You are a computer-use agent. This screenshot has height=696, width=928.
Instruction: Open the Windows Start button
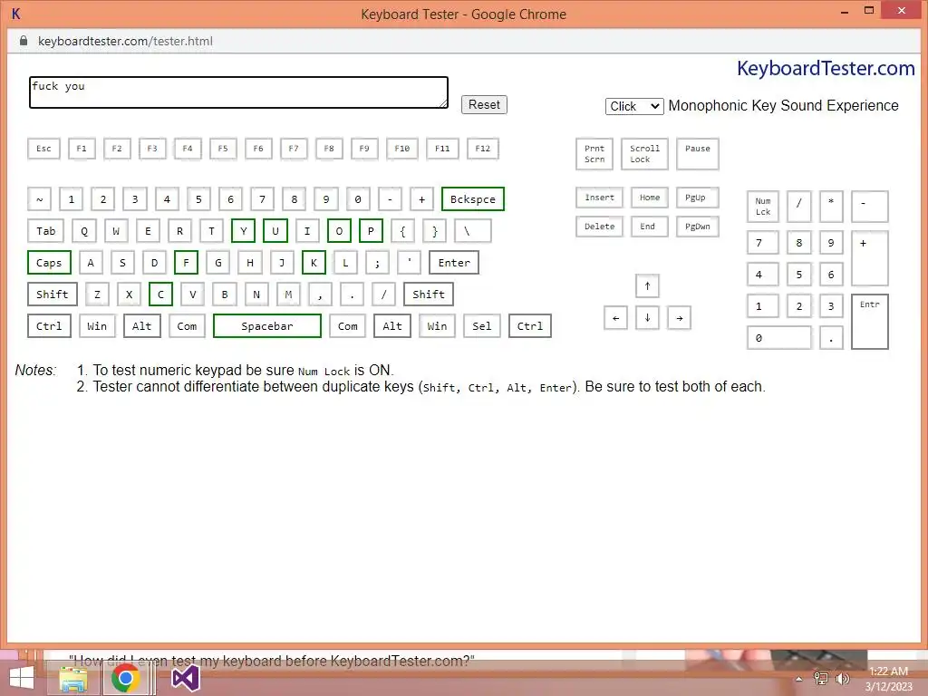point(22,678)
